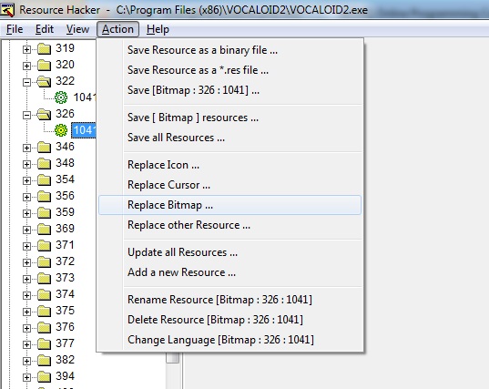This screenshot has height=389, width=489.
Task: Choose Delete Resource [Bitmap : 326 : 1041]
Action: [229, 320]
